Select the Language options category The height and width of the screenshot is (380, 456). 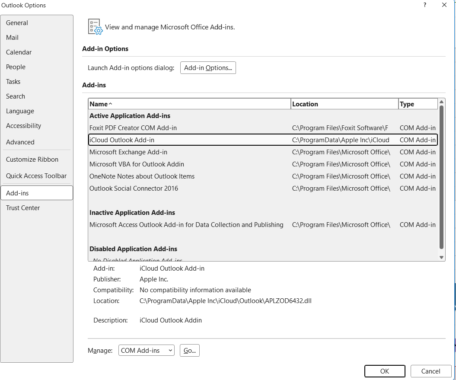[37, 111]
